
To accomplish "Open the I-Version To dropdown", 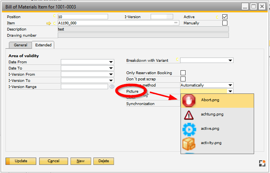I will pos(111,80).
